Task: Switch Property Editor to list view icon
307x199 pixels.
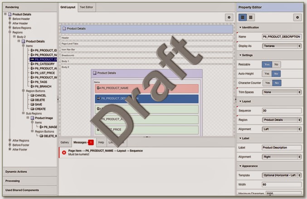Action: click(243, 17)
